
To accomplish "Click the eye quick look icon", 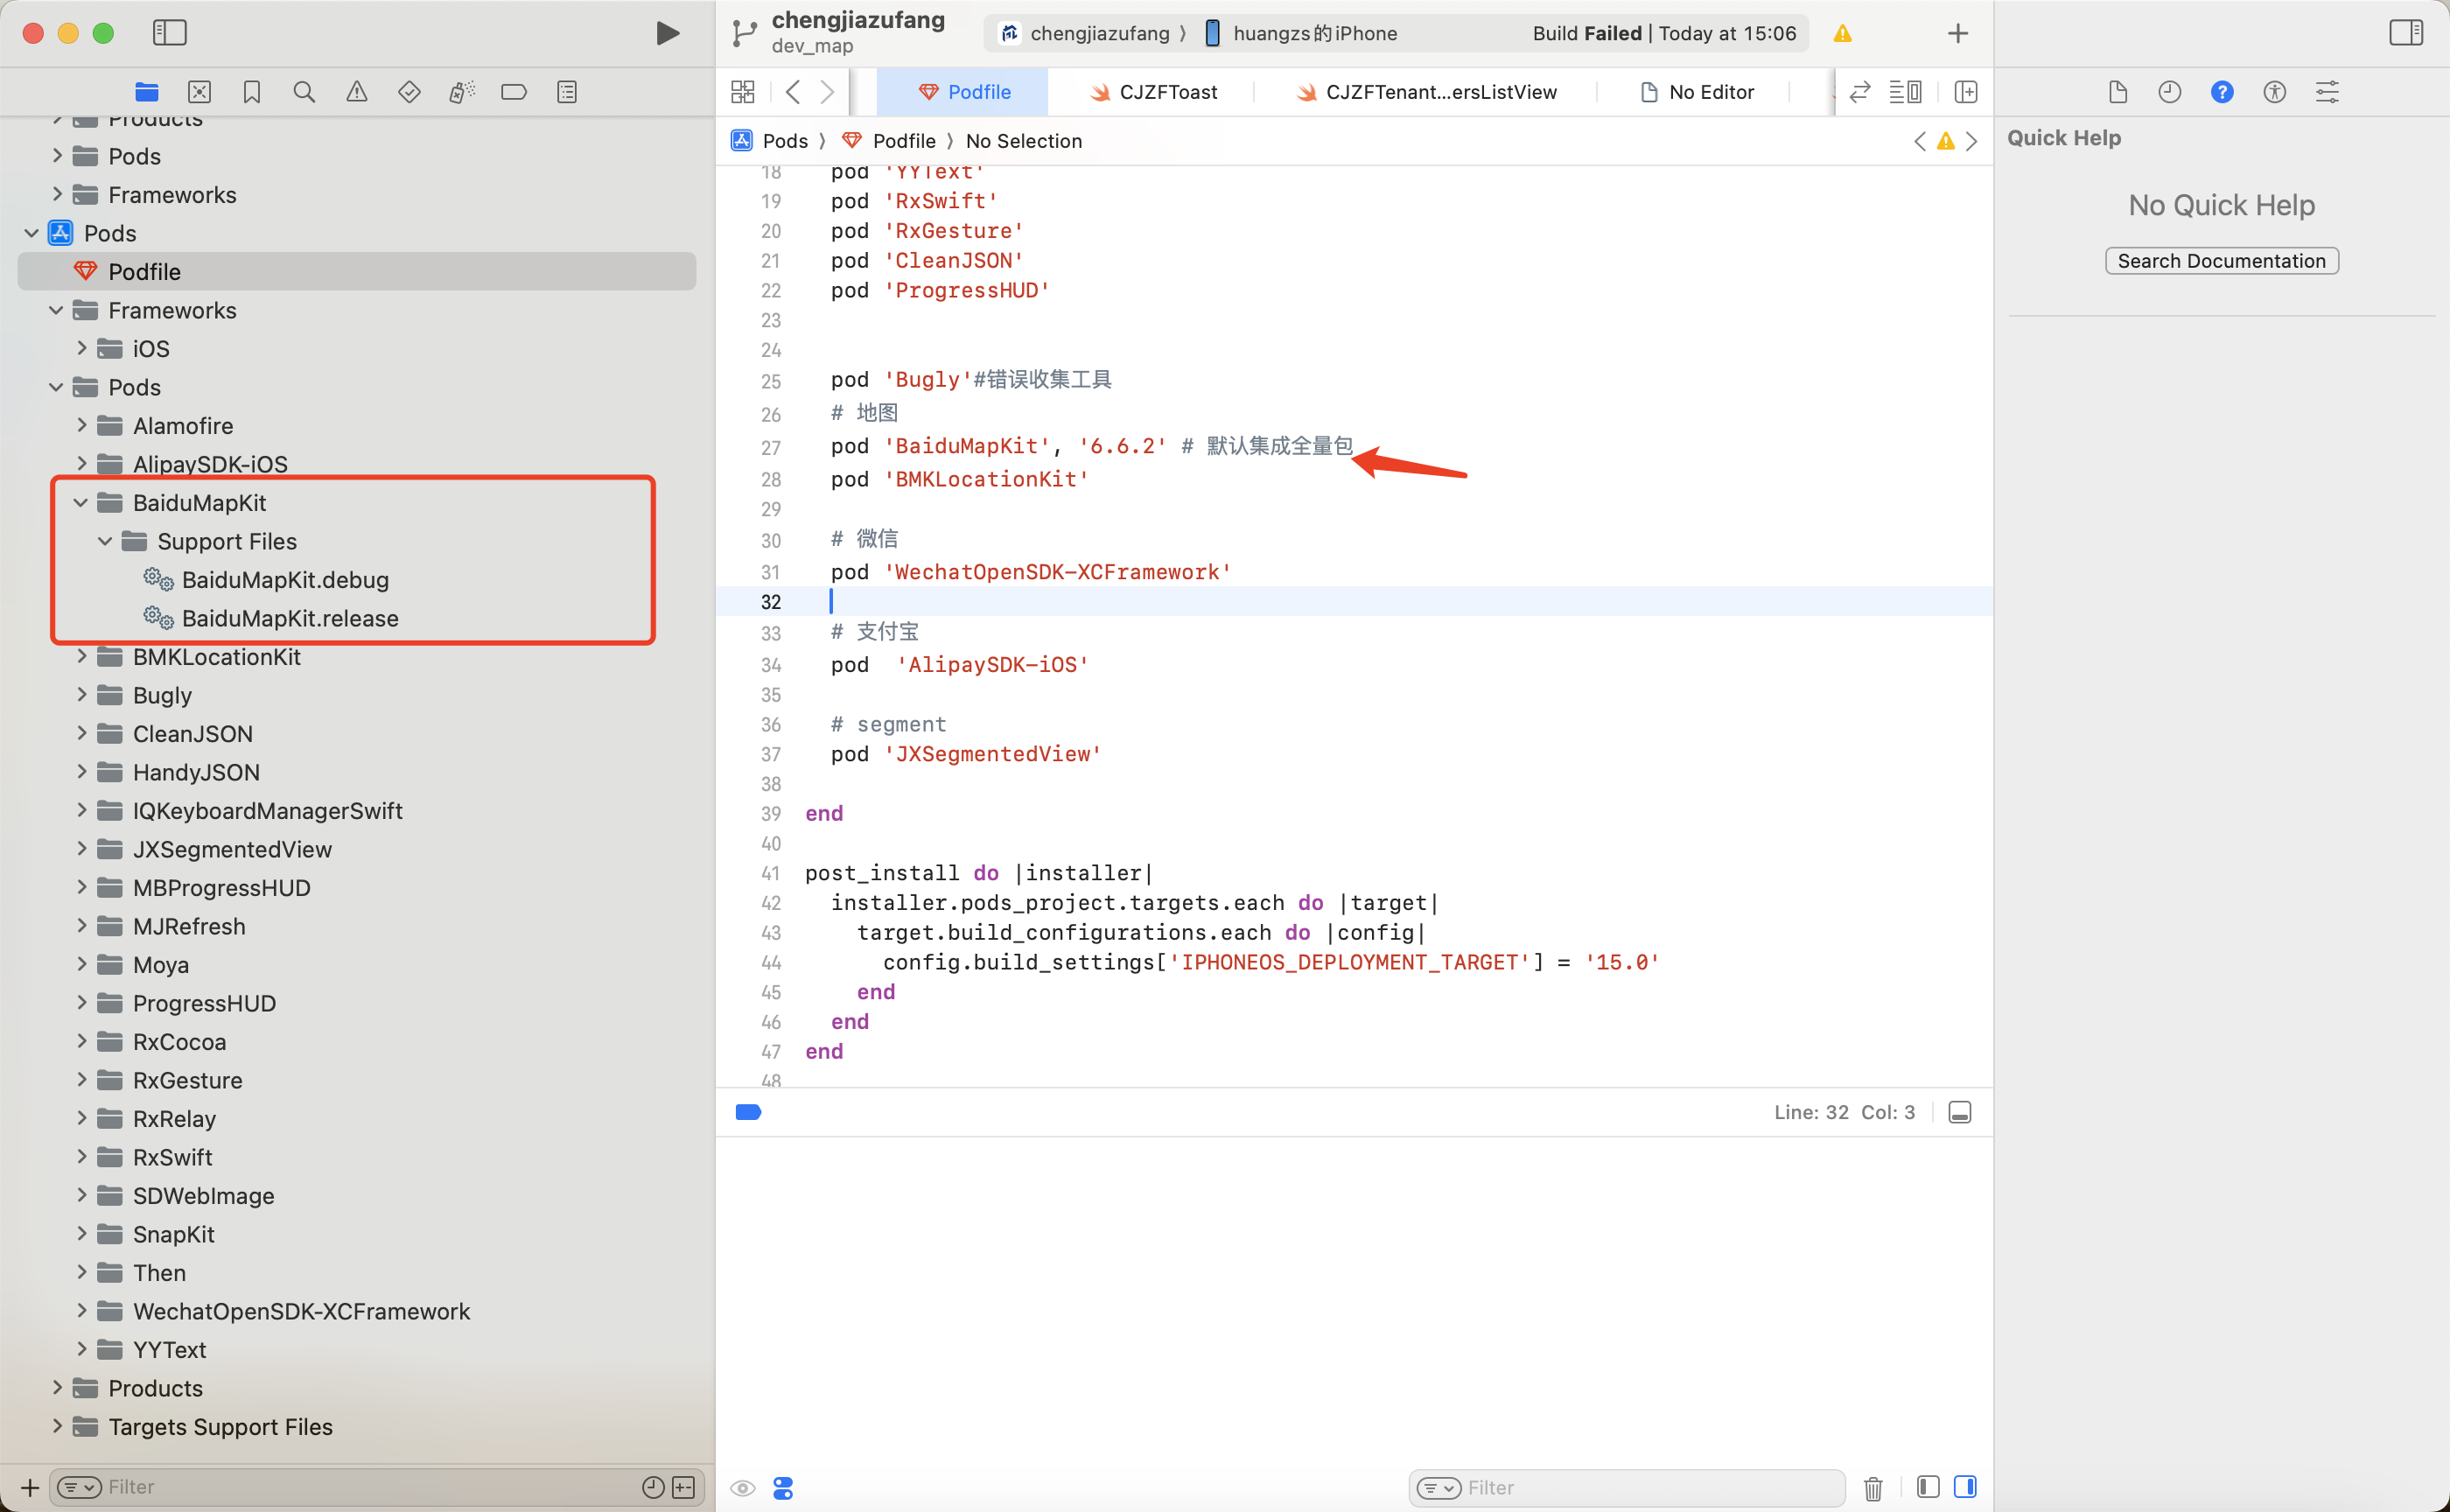I will coord(742,1488).
